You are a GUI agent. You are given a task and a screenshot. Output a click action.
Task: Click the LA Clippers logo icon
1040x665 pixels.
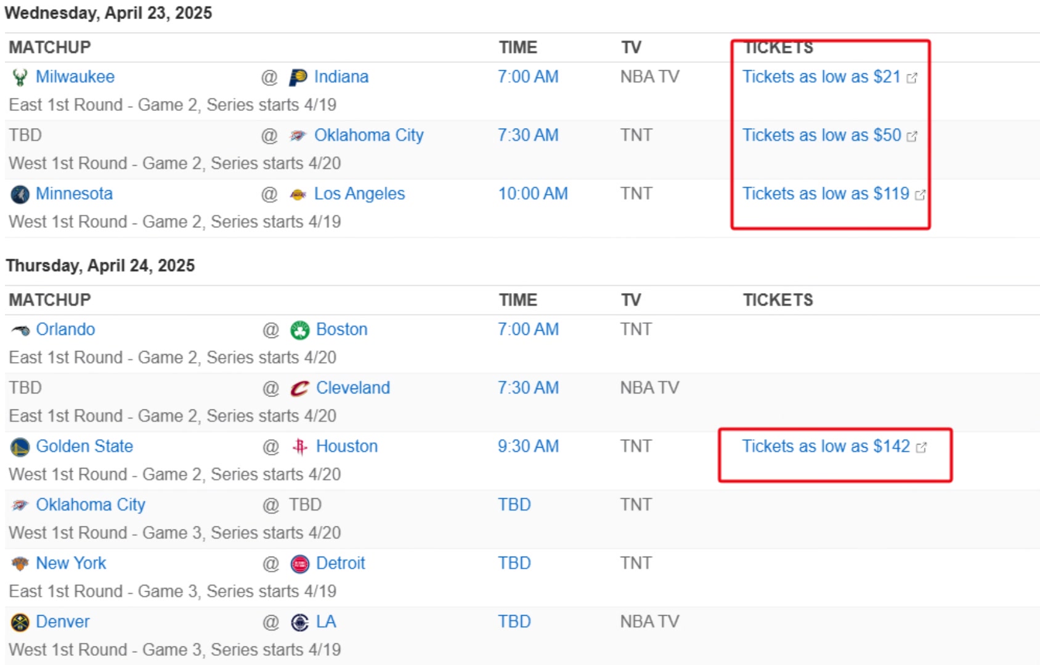click(x=299, y=623)
